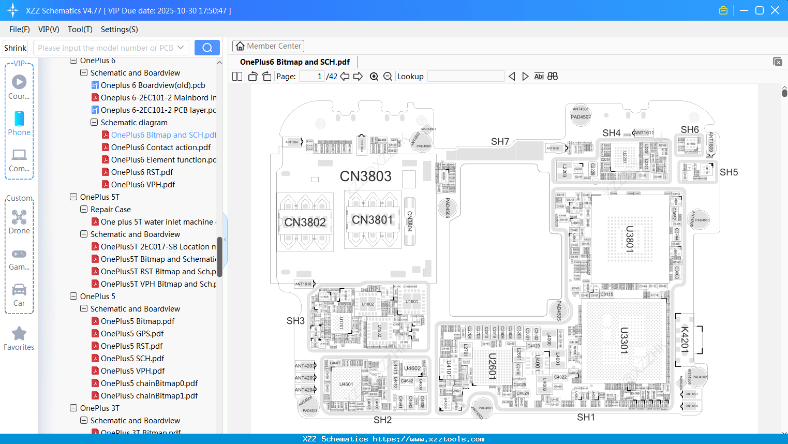The height and width of the screenshot is (444, 788).
Task: Click the CN3803 connector label on the board
Action: pyautogui.click(x=366, y=176)
